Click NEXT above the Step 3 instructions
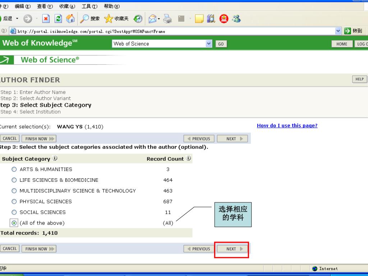This screenshot has height=276, width=368. (233, 139)
